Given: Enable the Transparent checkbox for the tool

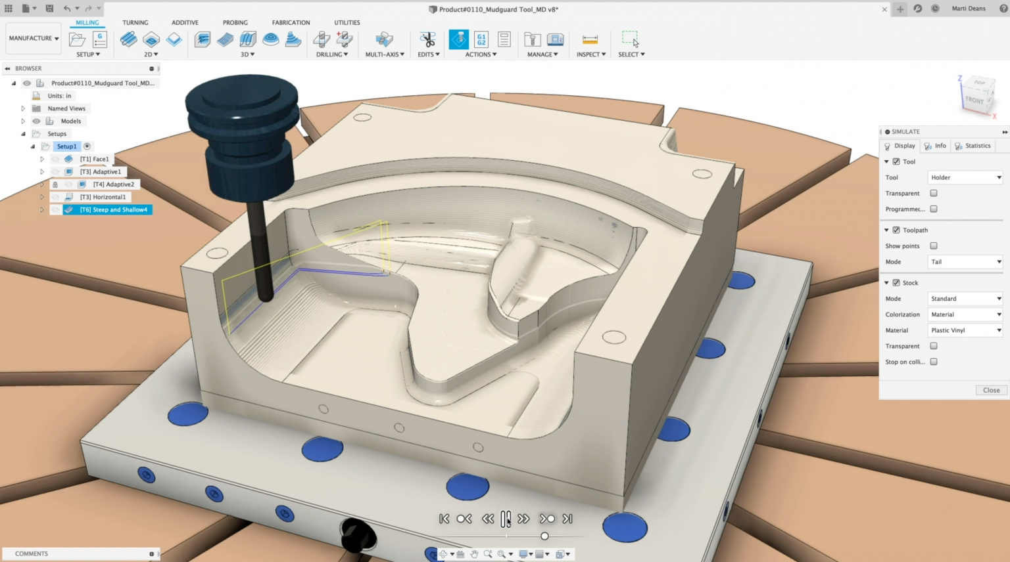Looking at the screenshot, I should tap(934, 193).
